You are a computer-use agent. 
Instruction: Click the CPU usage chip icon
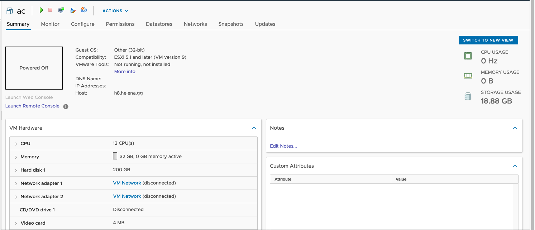(468, 56)
